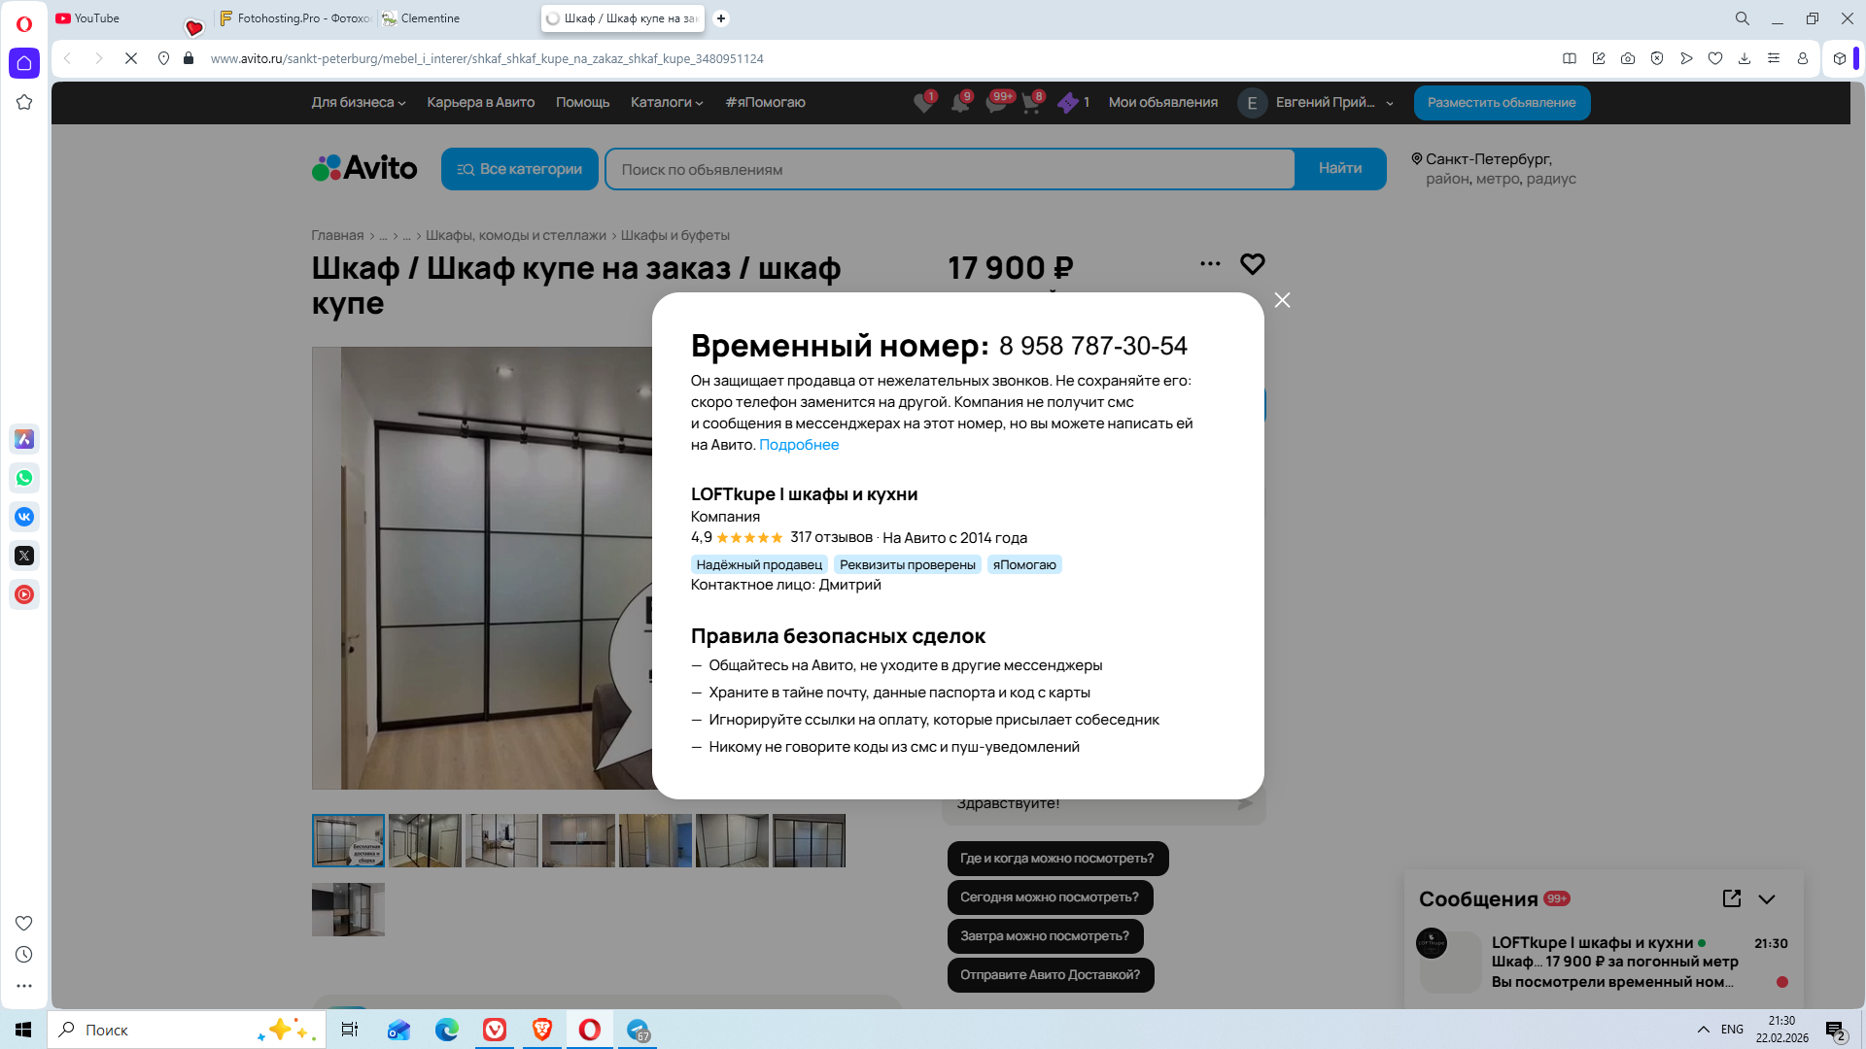Open Brave browser from the taskbar
The width and height of the screenshot is (1866, 1049).
(542, 1030)
